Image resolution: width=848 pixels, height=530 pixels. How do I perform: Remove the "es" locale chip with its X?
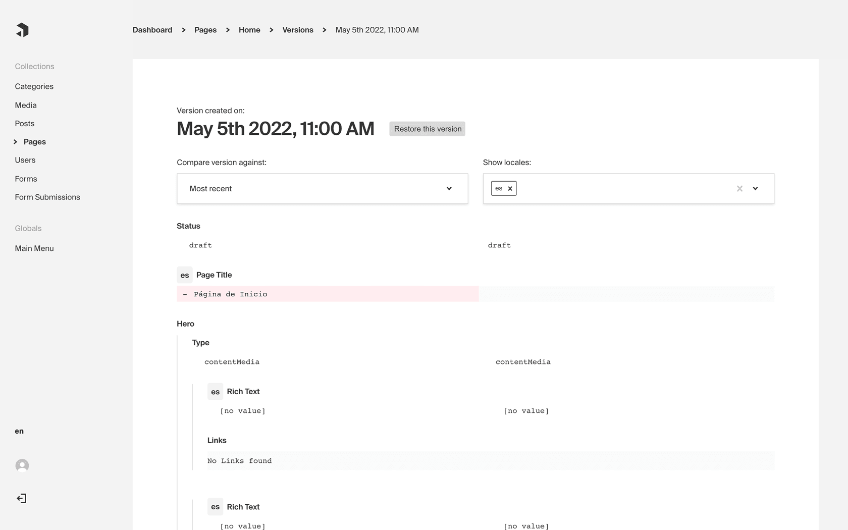tap(510, 188)
